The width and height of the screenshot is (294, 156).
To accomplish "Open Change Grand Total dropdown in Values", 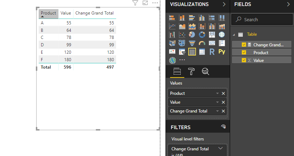I will point(217,111).
